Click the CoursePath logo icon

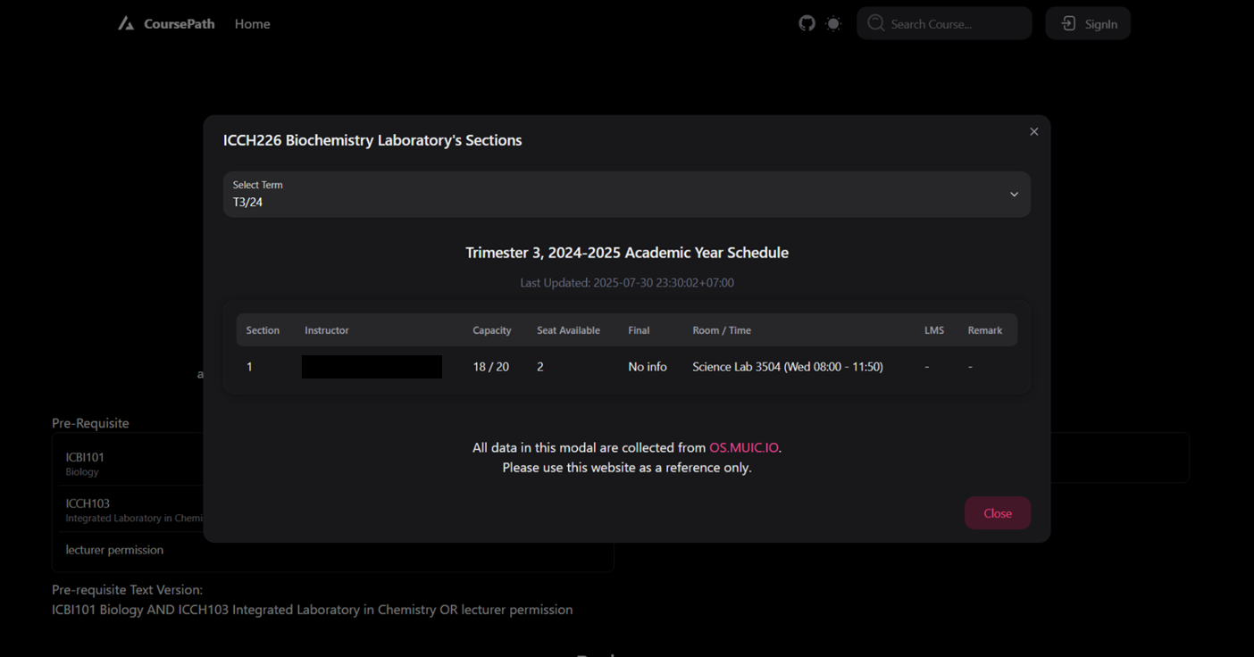126,24
